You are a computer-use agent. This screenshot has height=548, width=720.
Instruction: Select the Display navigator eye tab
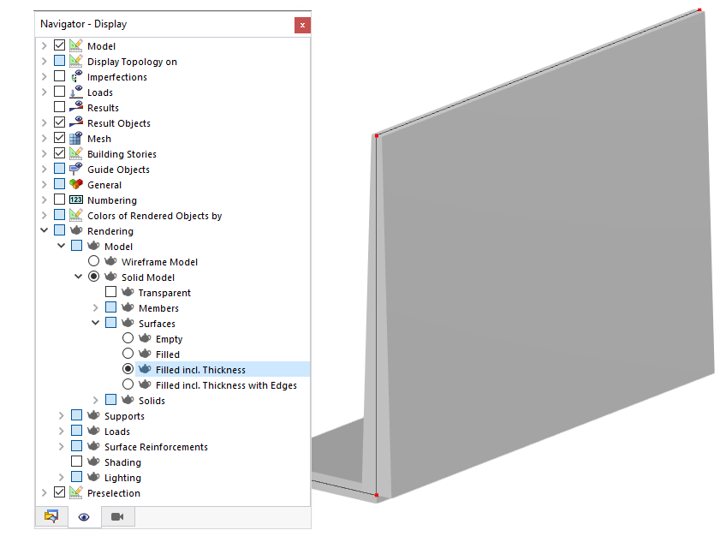(x=83, y=517)
